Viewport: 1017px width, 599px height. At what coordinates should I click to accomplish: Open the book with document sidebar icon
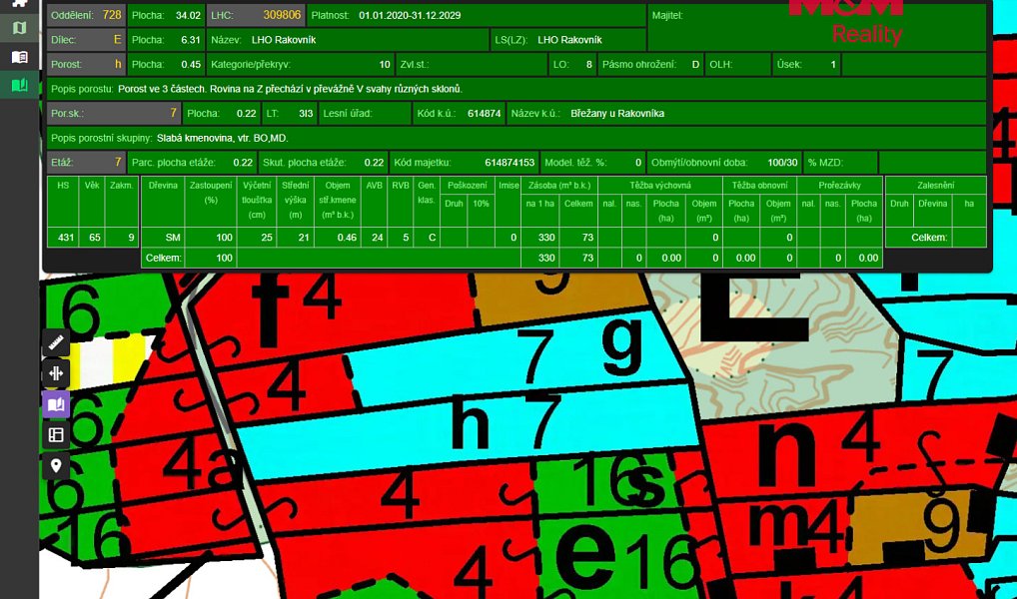point(19,57)
